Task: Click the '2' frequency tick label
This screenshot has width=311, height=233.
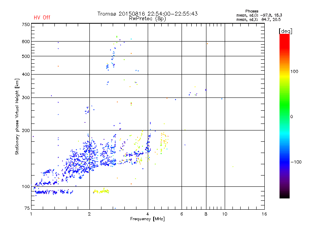Action: [x=89, y=214]
